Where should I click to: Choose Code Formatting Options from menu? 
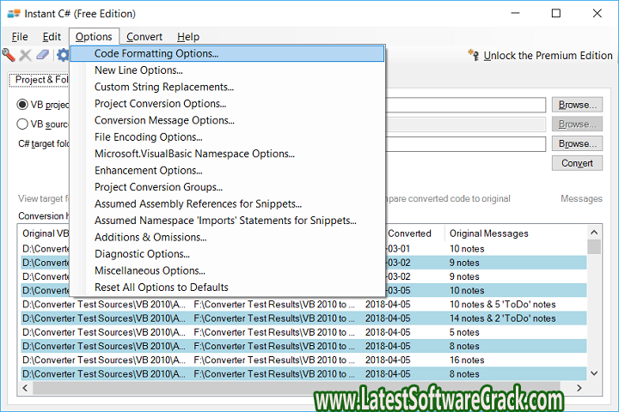(227, 53)
